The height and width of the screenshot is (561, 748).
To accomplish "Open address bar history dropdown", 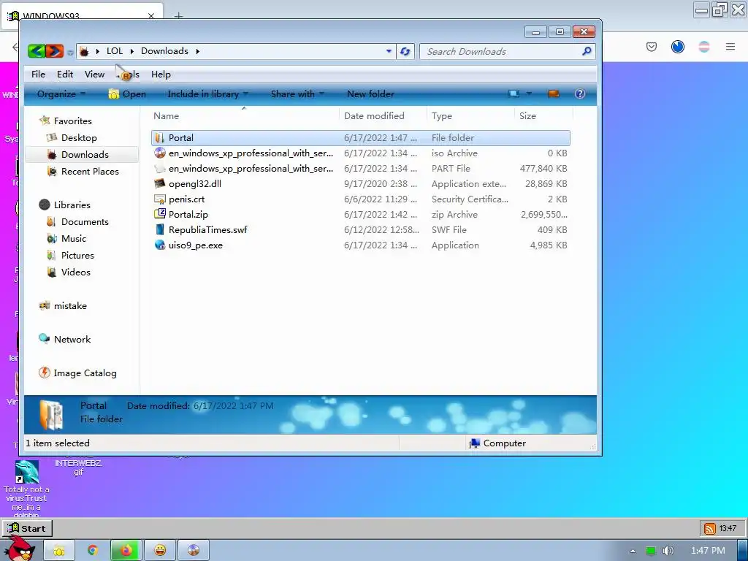I will tap(389, 51).
